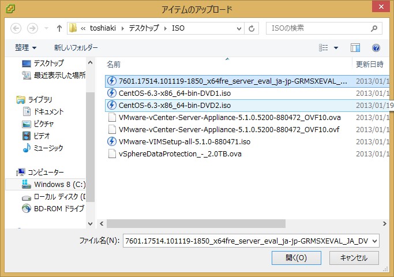394x277 pixels.
Task: Open the view options dropdown arrow
Action: coord(336,48)
